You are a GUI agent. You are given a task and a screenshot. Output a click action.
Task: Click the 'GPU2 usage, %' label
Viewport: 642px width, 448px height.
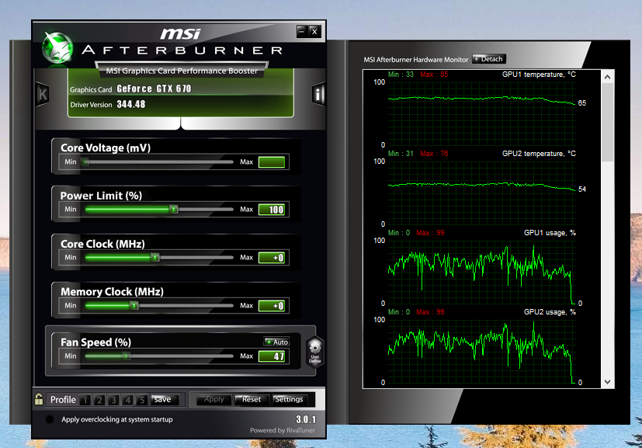(550, 312)
